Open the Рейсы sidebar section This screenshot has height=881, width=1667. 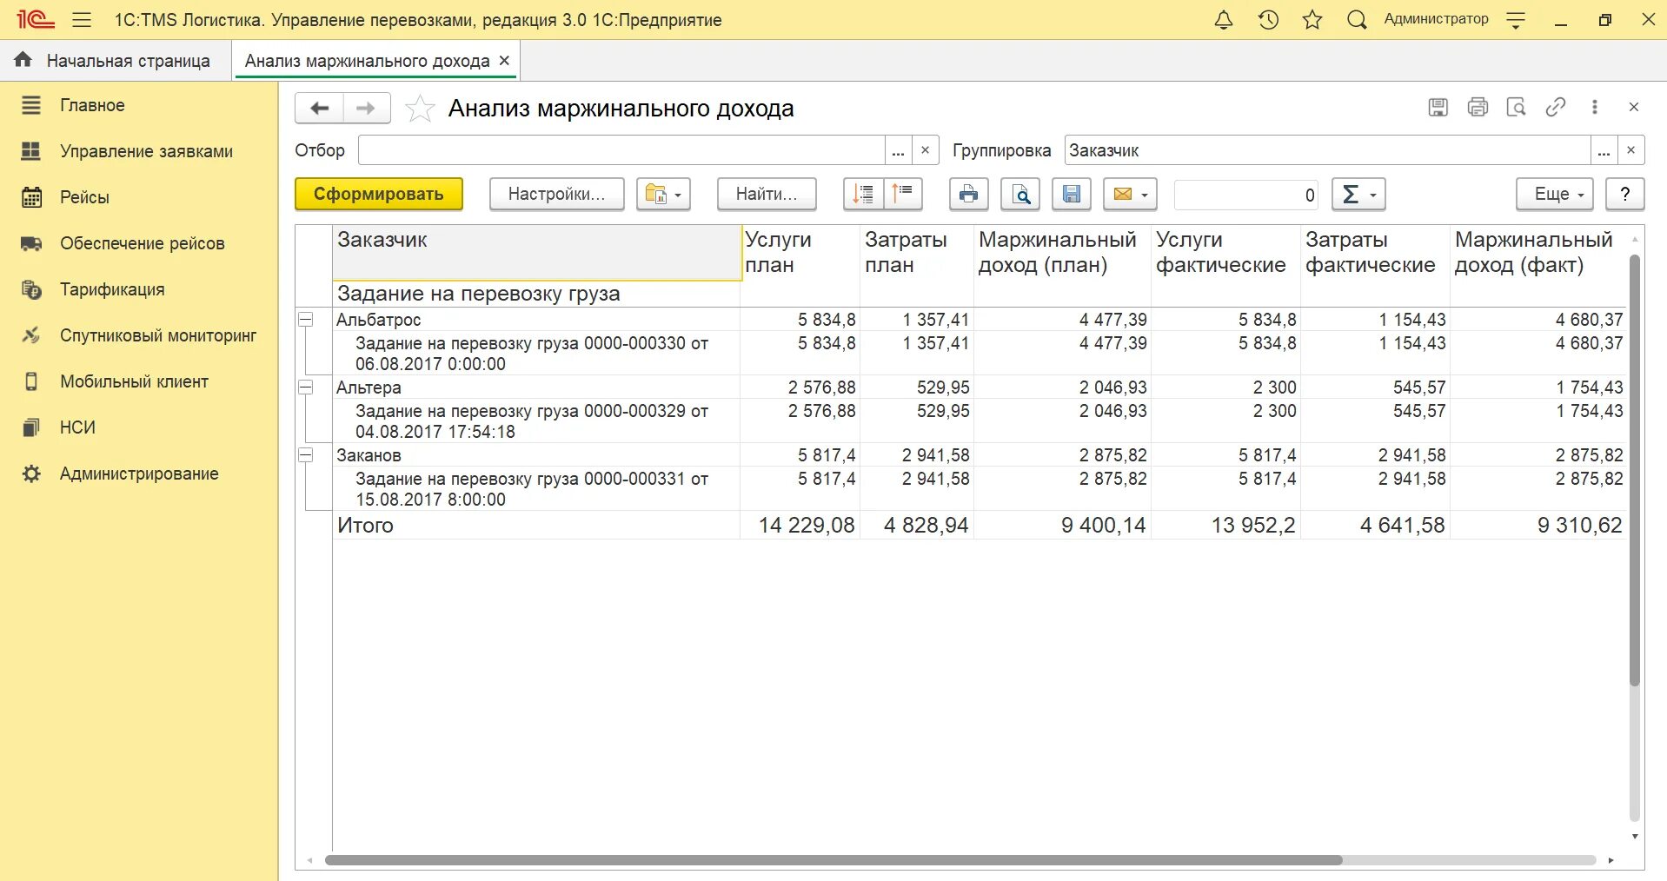pos(84,197)
